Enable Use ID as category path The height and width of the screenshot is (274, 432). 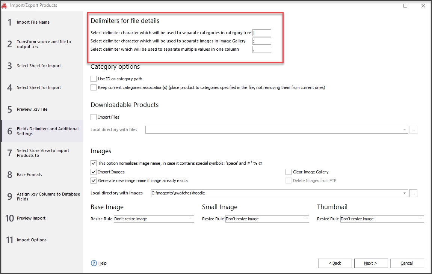tap(94, 79)
